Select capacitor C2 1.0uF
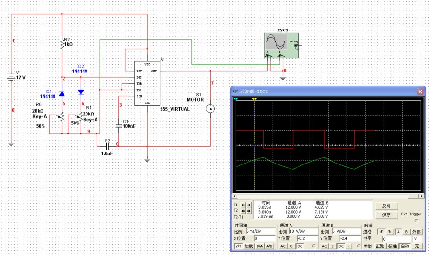430x256 pixels. 107,146
